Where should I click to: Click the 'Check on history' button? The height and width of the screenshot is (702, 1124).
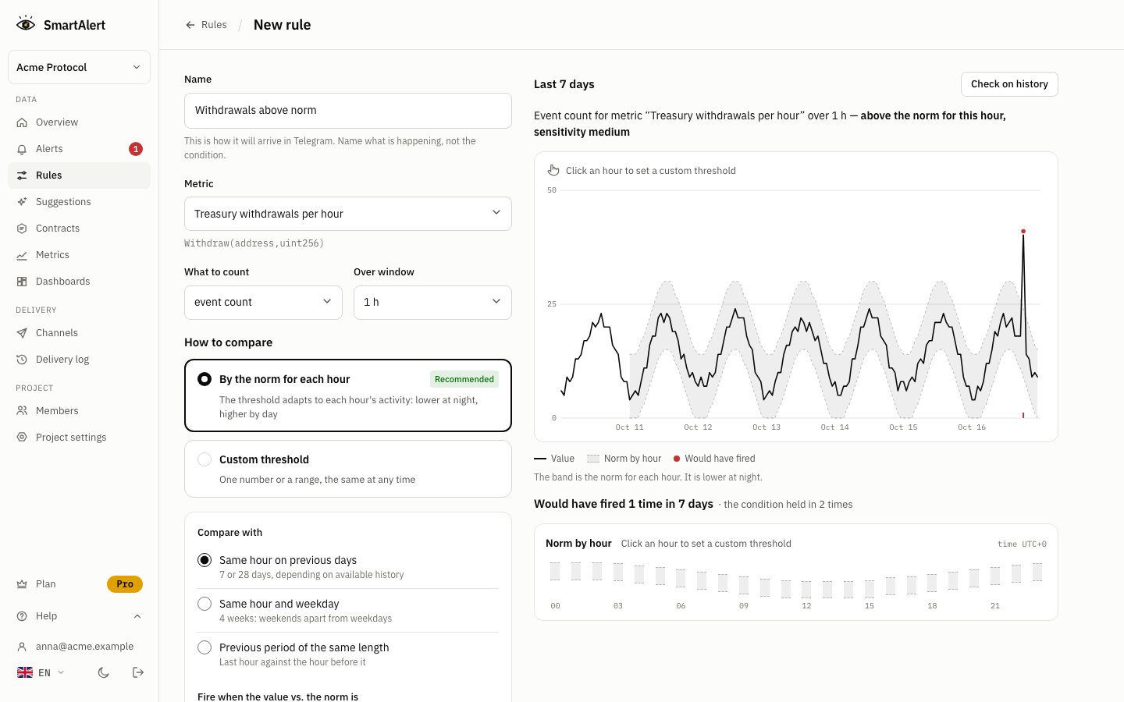click(x=1009, y=84)
